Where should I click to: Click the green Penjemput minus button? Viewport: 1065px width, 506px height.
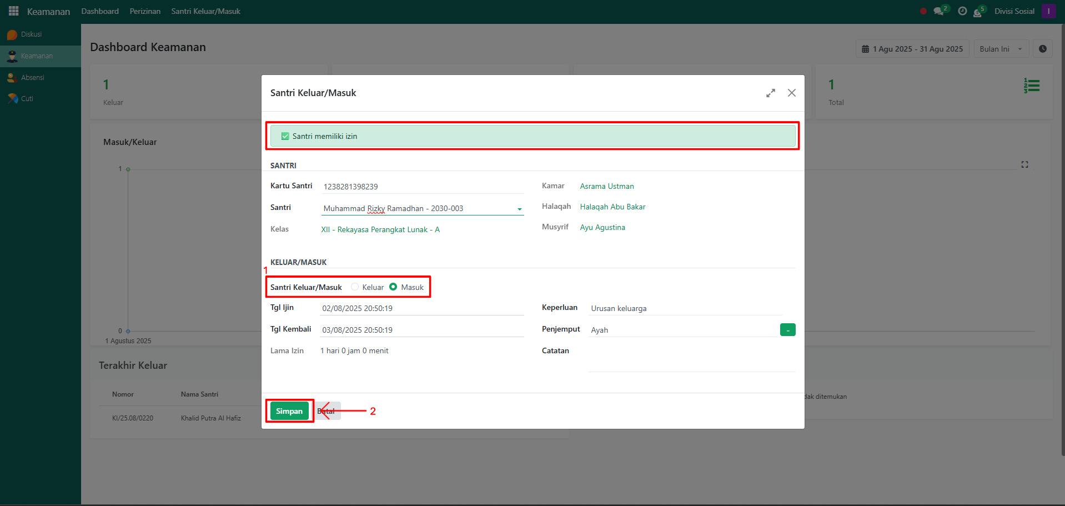coord(787,330)
